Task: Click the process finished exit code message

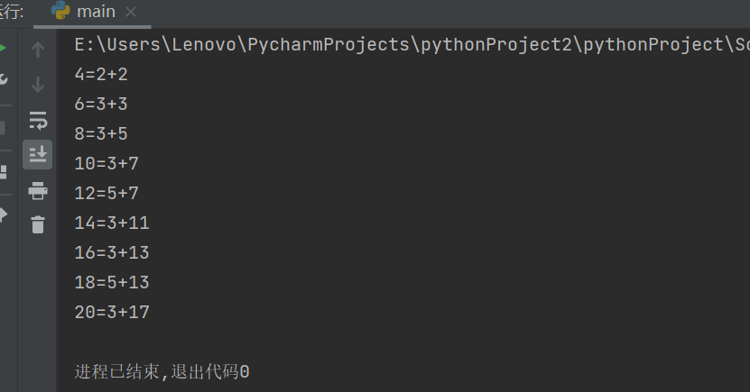Action: click(x=162, y=371)
